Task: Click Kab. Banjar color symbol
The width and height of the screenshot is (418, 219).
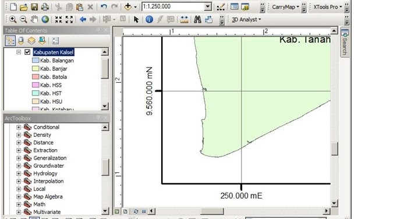Action: pyautogui.click(x=36, y=69)
